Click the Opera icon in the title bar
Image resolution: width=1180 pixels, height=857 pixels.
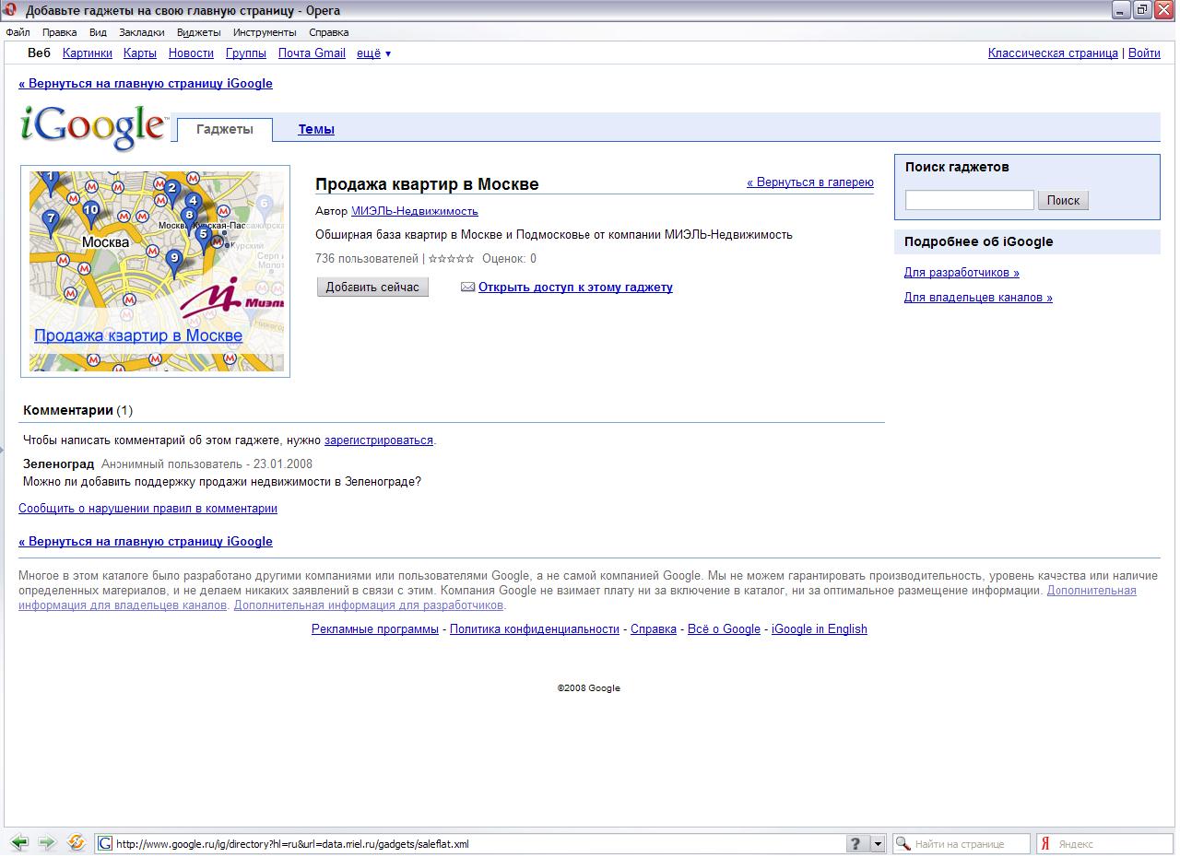click(11, 10)
